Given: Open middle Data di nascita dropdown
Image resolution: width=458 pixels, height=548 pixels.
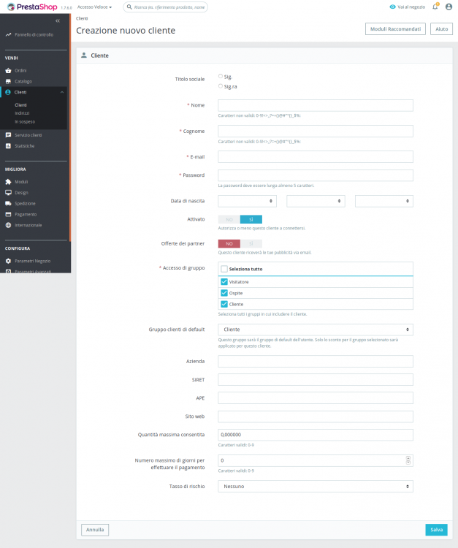Looking at the screenshot, I should [x=316, y=201].
